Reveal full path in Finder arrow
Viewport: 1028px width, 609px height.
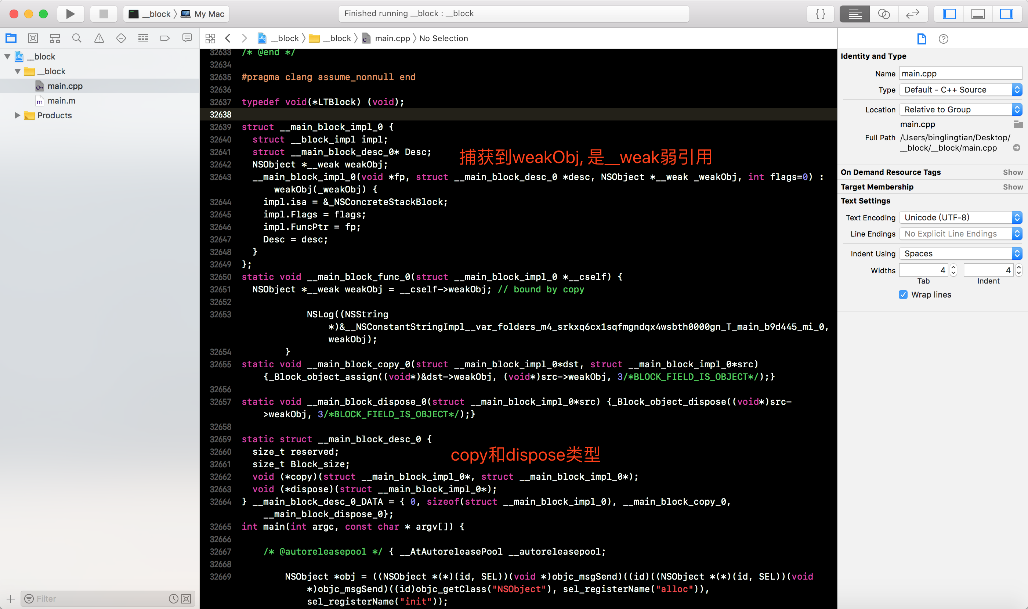tap(1017, 148)
